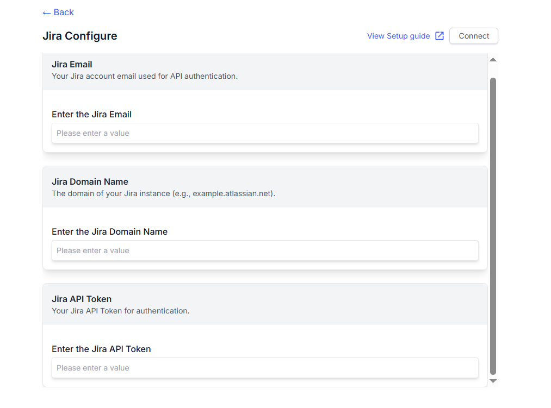Focus the Jira Domain Name input field
Image resolution: width=551 pixels, height=408 pixels.
tap(265, 250)
